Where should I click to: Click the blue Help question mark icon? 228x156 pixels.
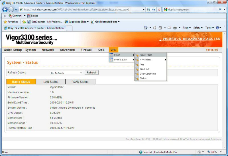(x=217, y=28)
